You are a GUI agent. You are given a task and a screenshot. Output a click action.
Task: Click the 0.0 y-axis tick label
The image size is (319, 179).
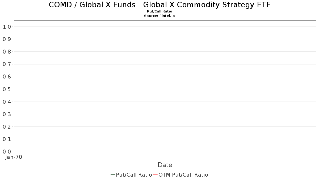pos(7,151)
